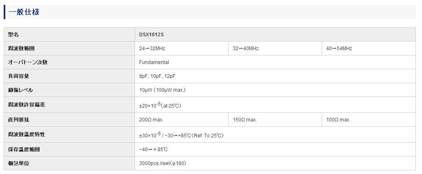Click the 一般仕様 section heading

tap(24, 12)
